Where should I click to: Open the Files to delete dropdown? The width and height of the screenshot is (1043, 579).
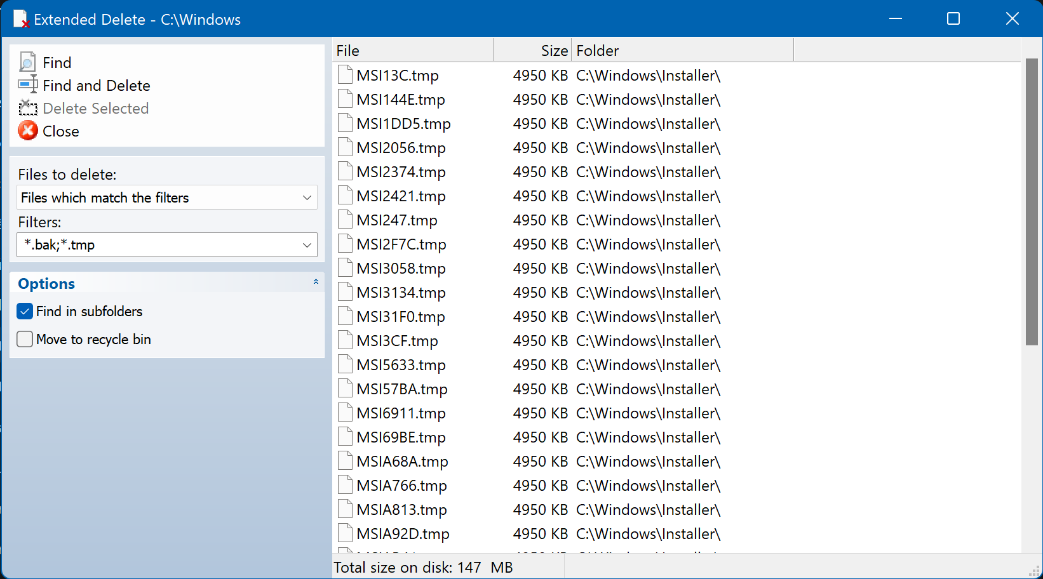(167, 197)
